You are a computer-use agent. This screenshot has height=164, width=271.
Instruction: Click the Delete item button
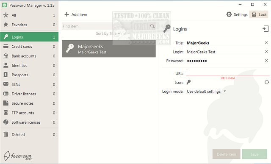(226, 154)
